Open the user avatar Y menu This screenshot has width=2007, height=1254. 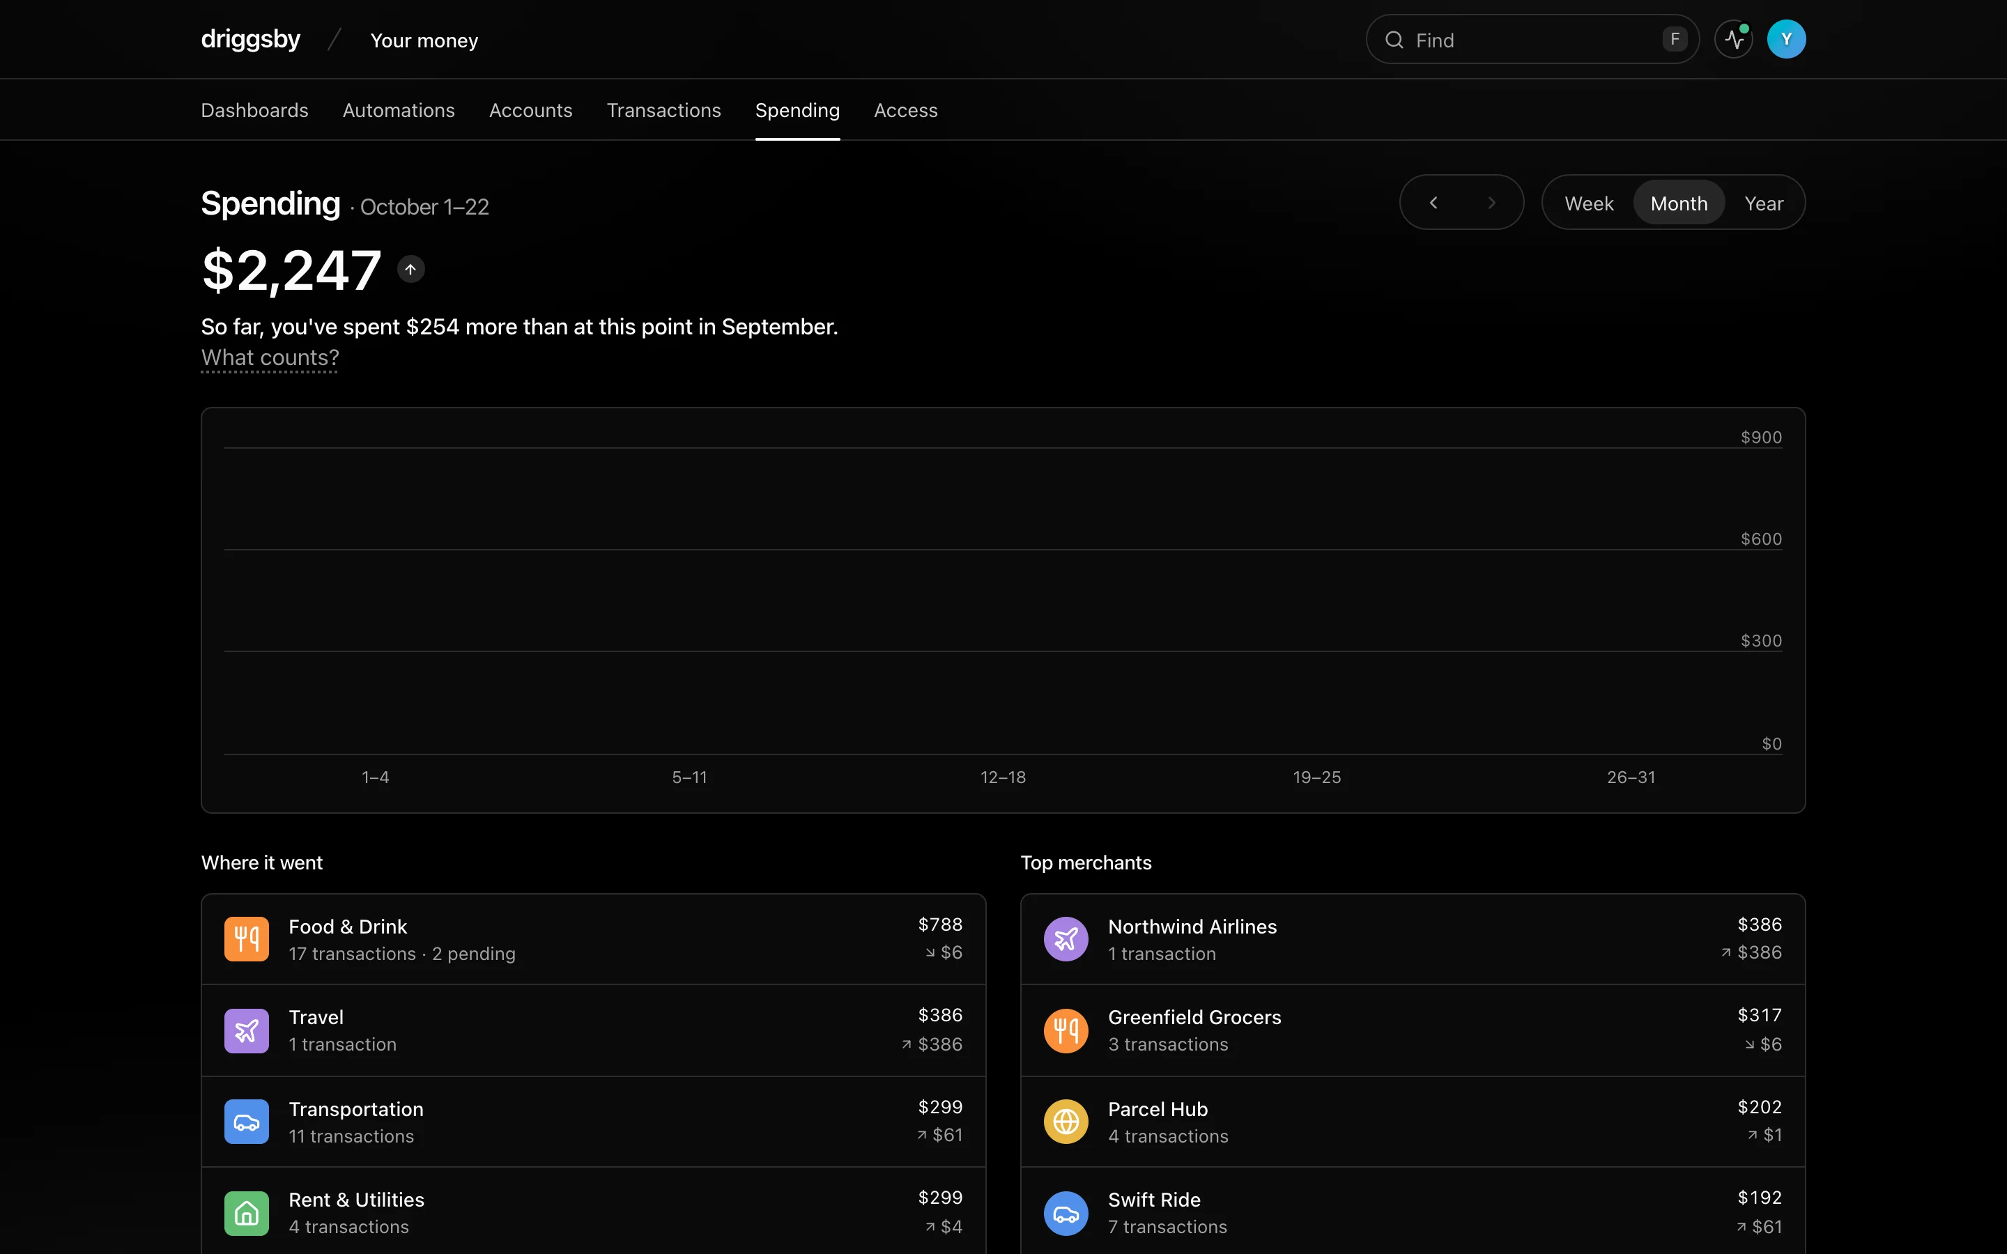point(1786,39)
